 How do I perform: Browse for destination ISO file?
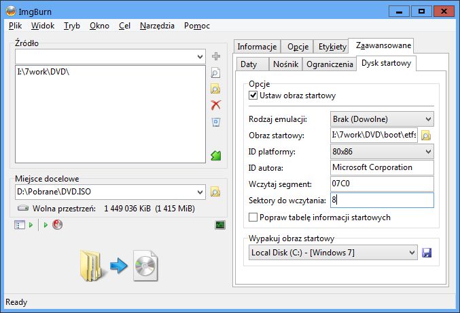[215, 192]
